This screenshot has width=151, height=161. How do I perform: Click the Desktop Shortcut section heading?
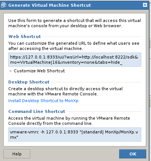(29, 82)
